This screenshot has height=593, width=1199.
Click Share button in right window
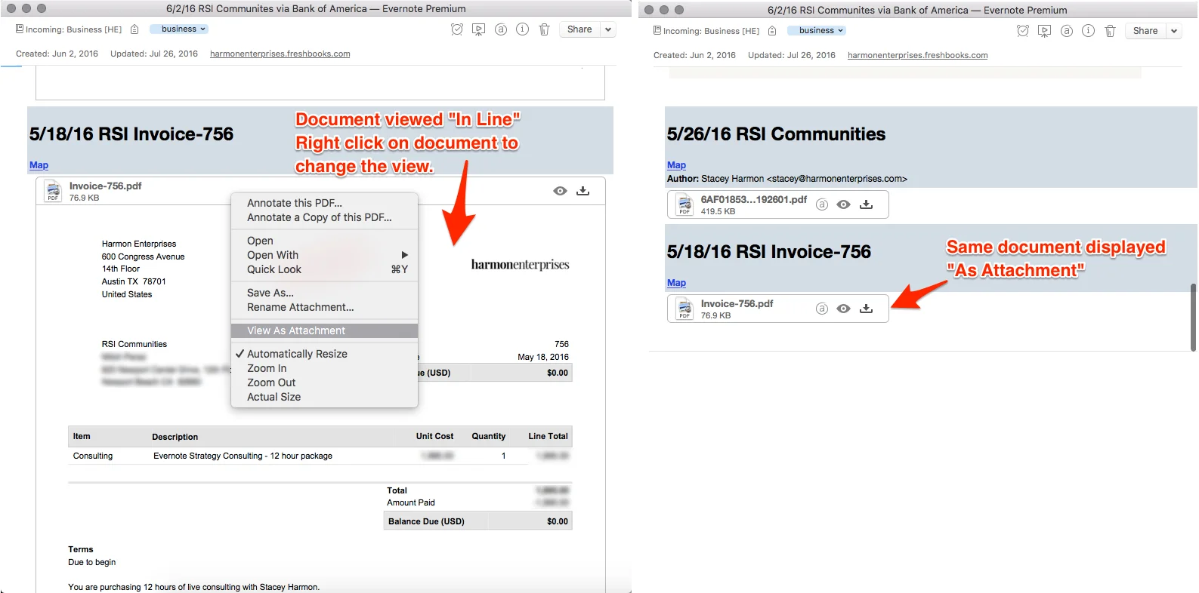click(1145, 31)
